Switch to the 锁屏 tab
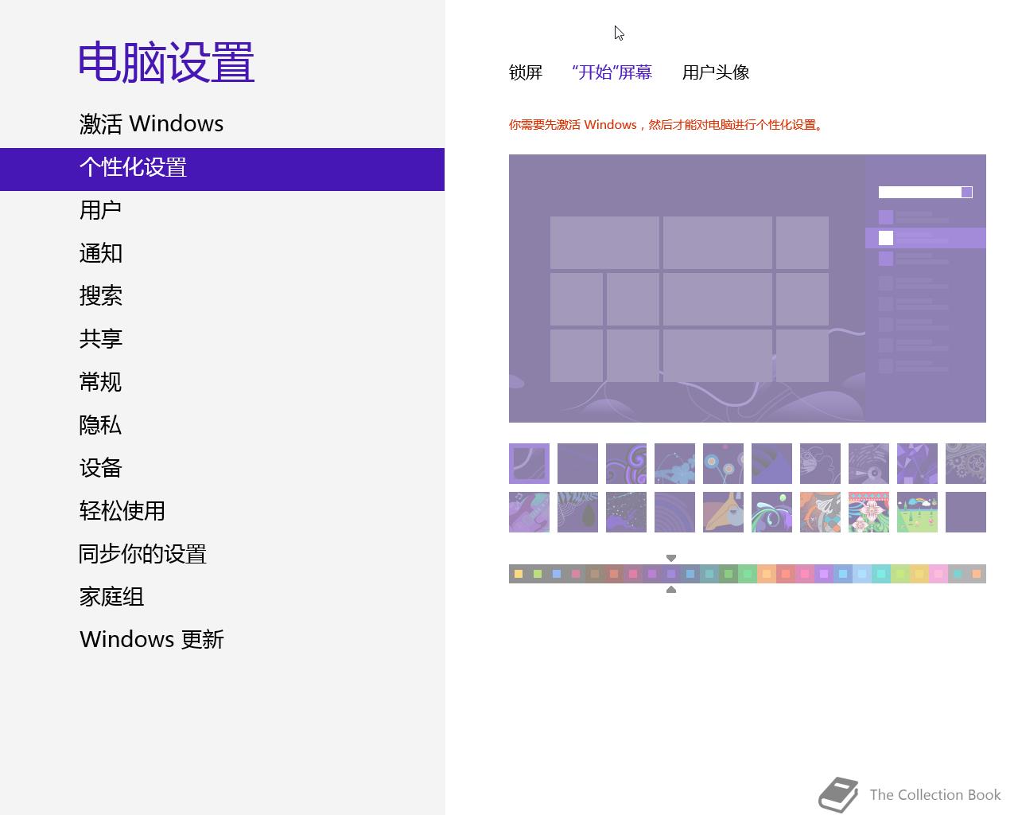 point(526,72)
